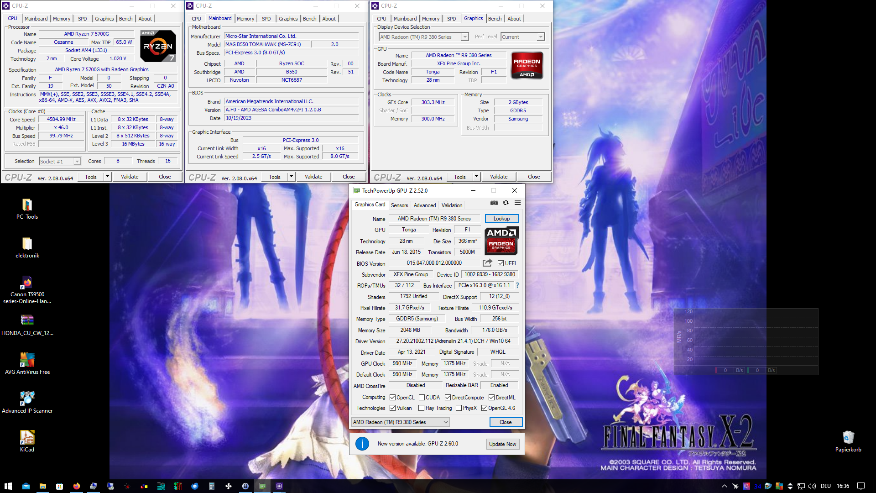
Task: Refresh GPU-Z data with the refresh icon
Action: click(506, 203)
